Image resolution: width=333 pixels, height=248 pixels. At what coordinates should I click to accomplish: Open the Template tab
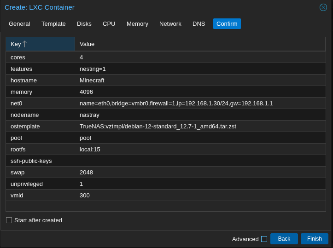53,24
